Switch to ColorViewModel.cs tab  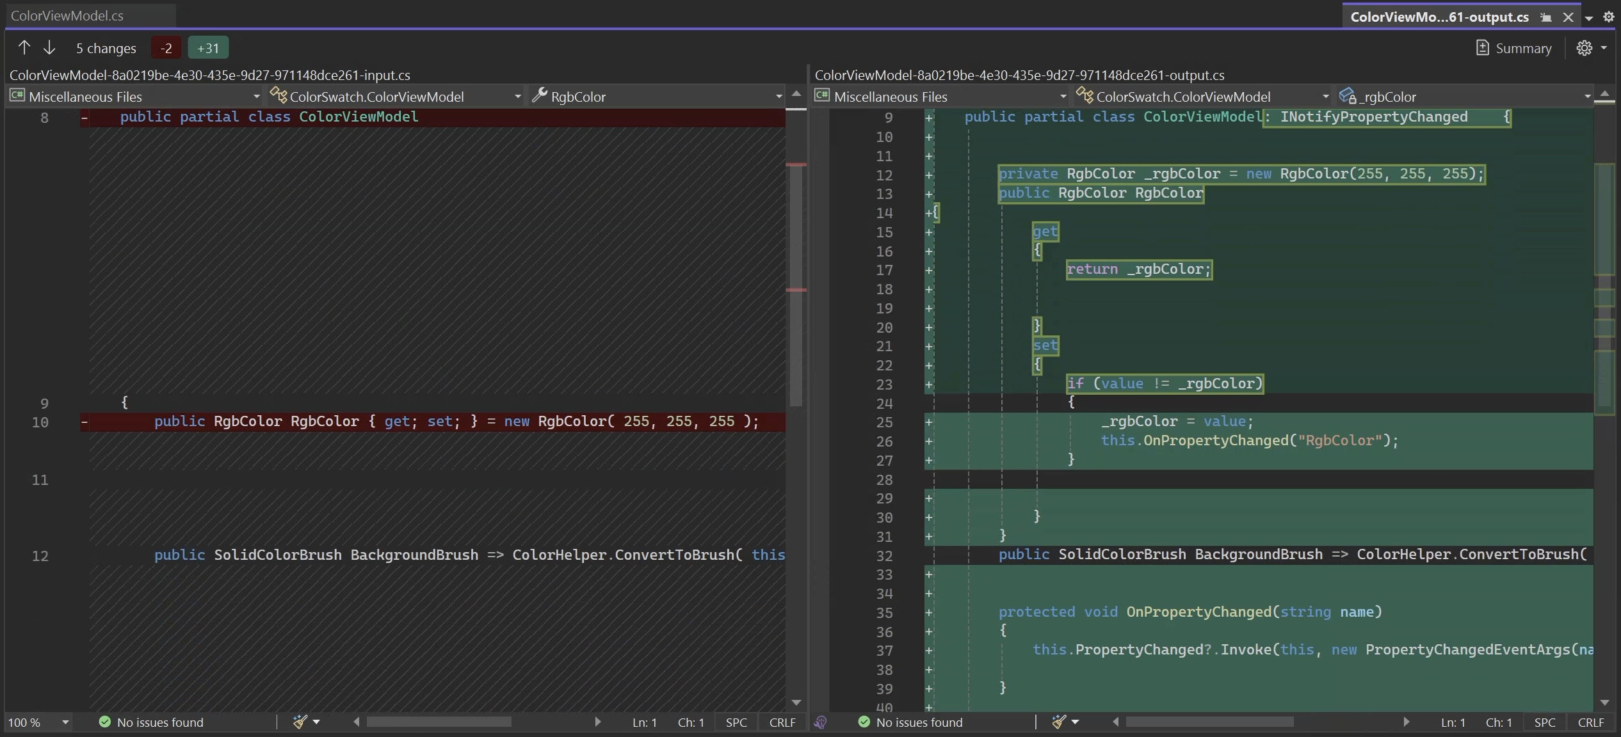(67, 15)
